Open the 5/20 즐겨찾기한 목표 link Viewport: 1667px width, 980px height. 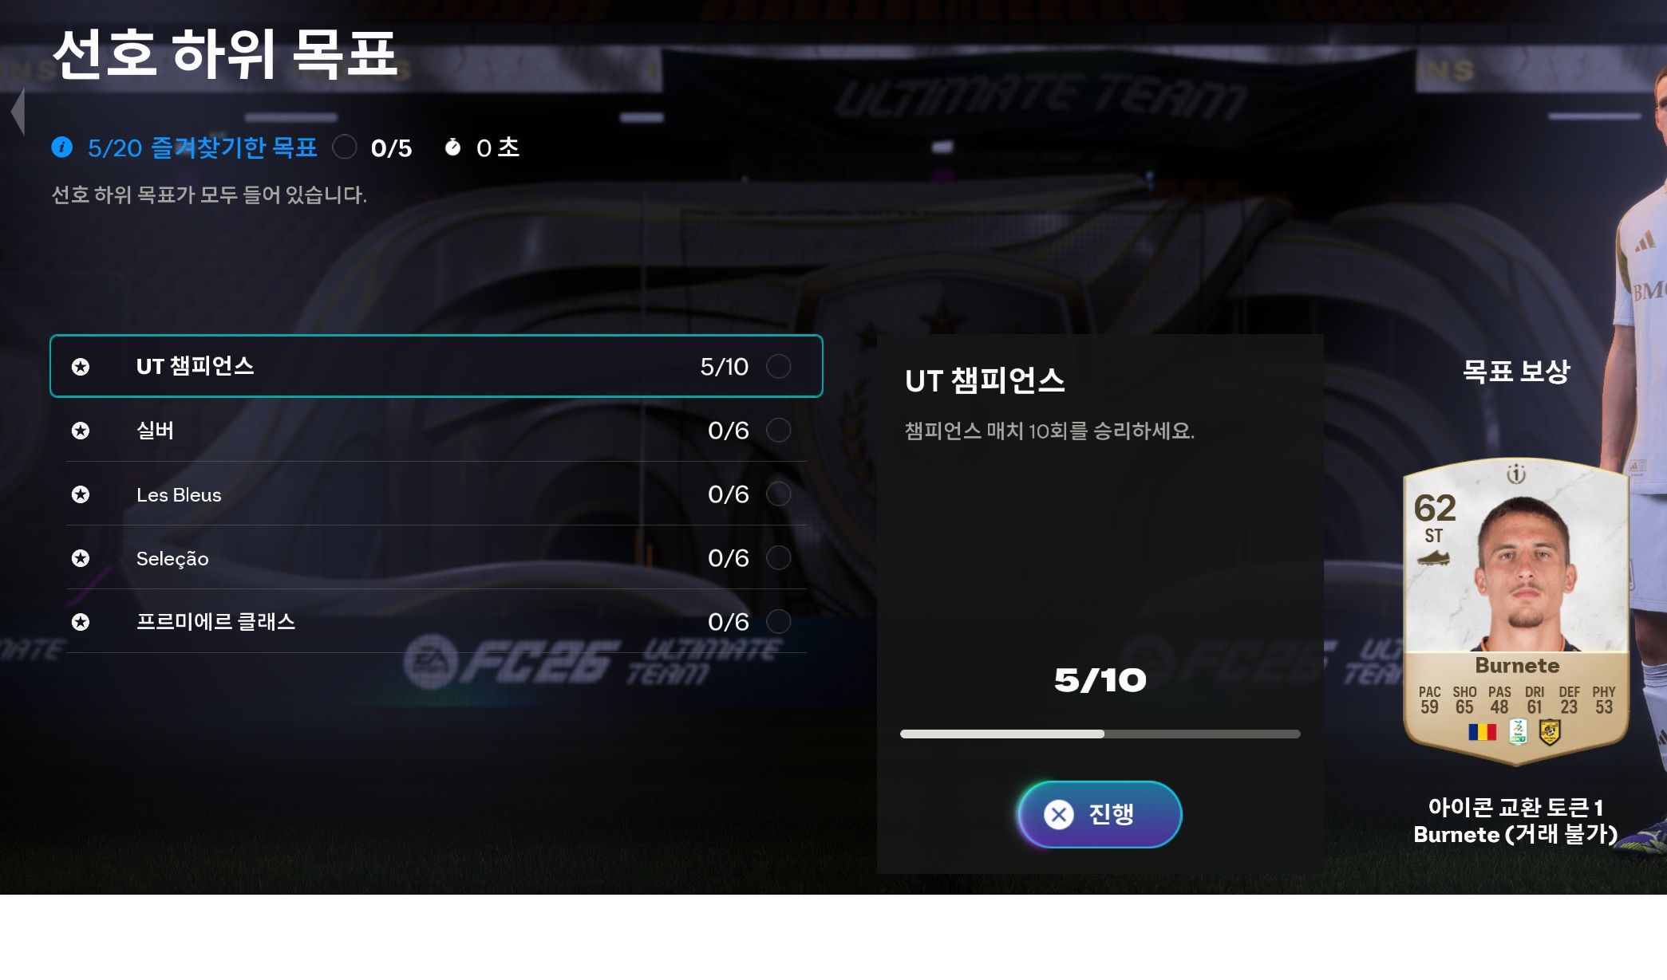coord(202,148)
